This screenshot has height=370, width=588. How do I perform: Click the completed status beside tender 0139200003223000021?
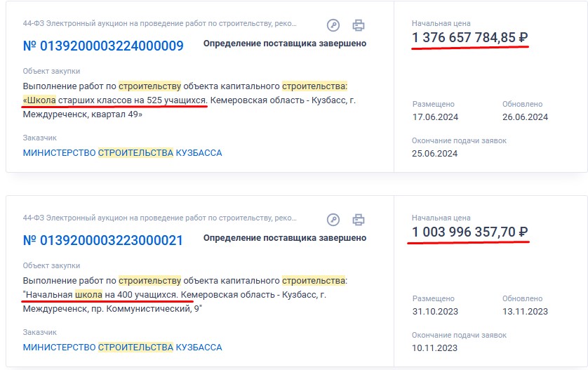(x=284, y=237)
